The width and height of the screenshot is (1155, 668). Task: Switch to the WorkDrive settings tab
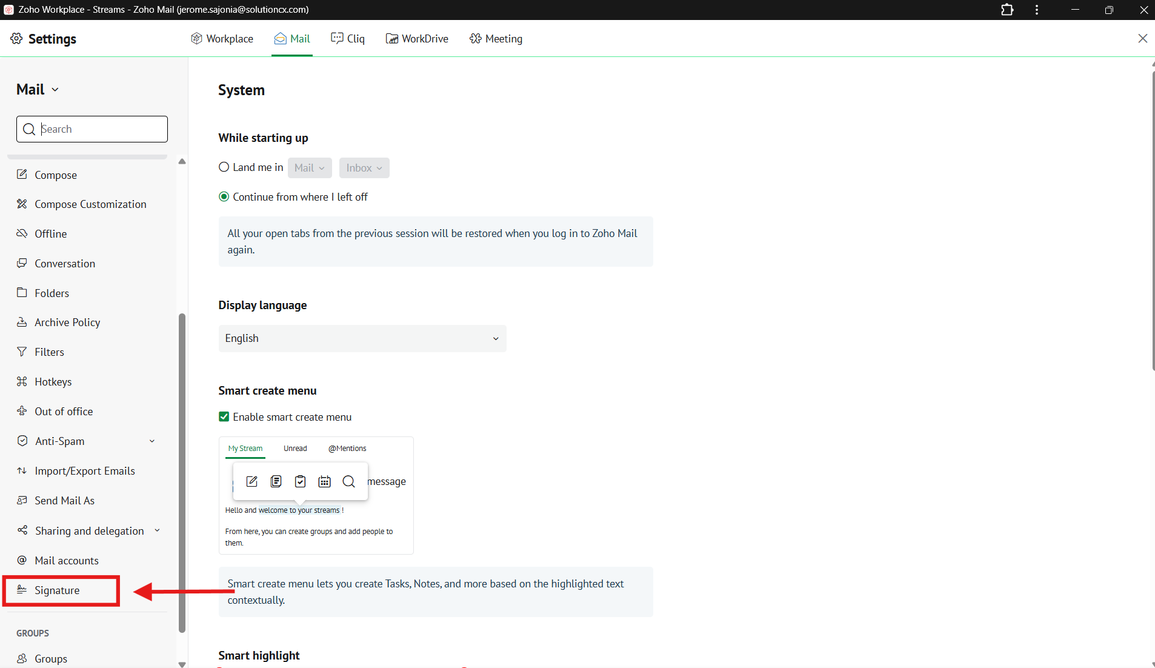click(x=417, y=39)
